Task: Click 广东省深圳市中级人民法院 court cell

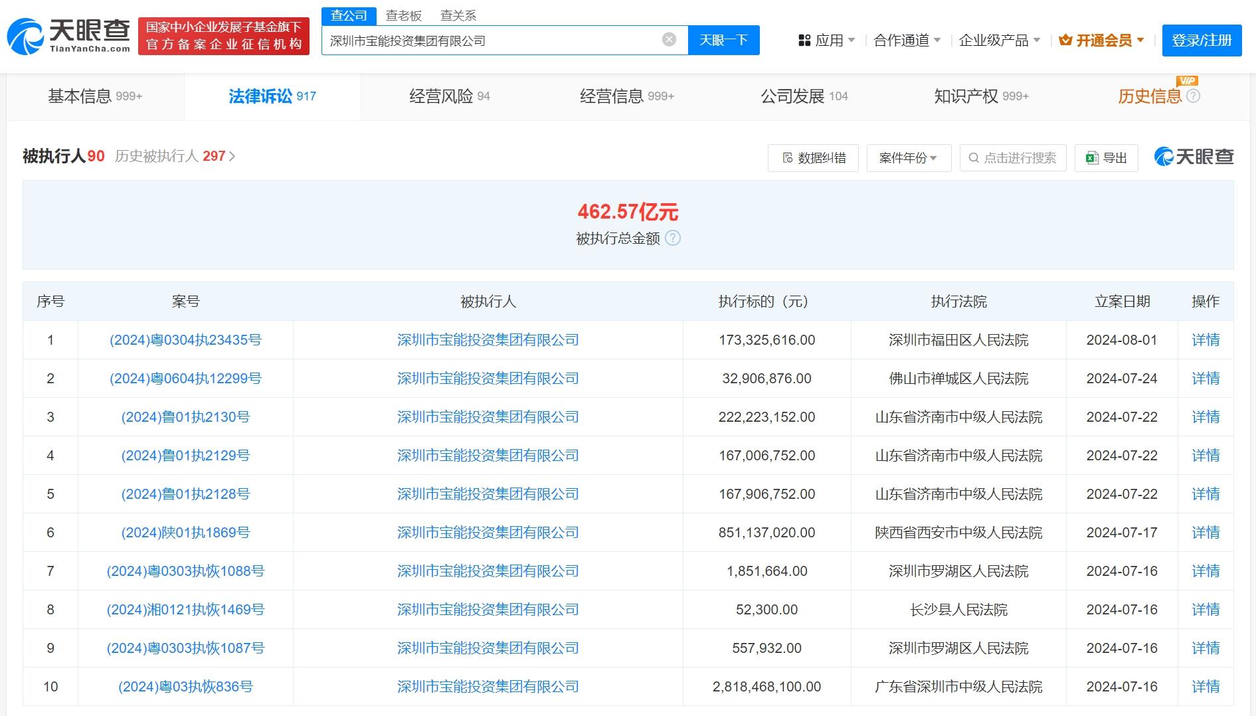Action: pyautogui.click(x=958, y=687)
